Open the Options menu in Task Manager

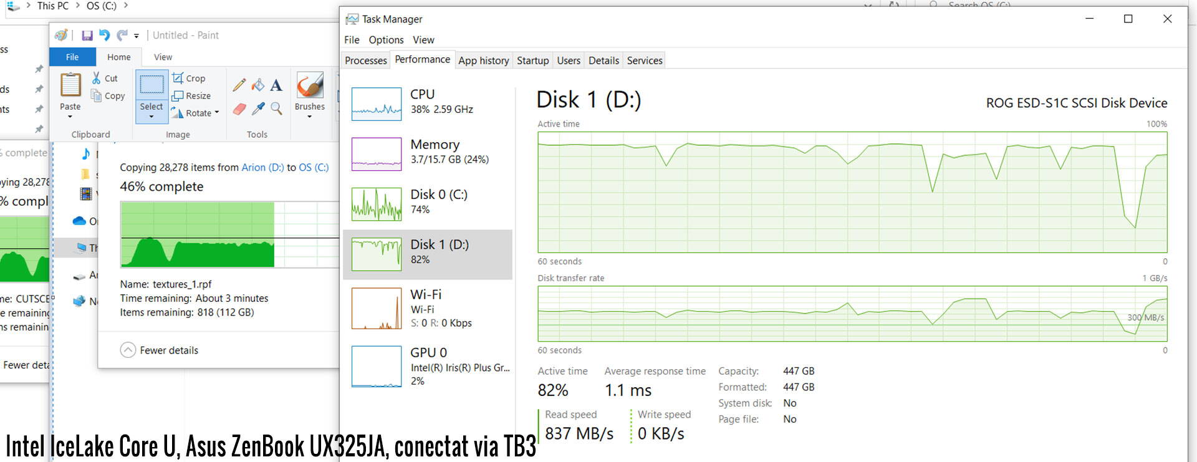coord(386,40)
